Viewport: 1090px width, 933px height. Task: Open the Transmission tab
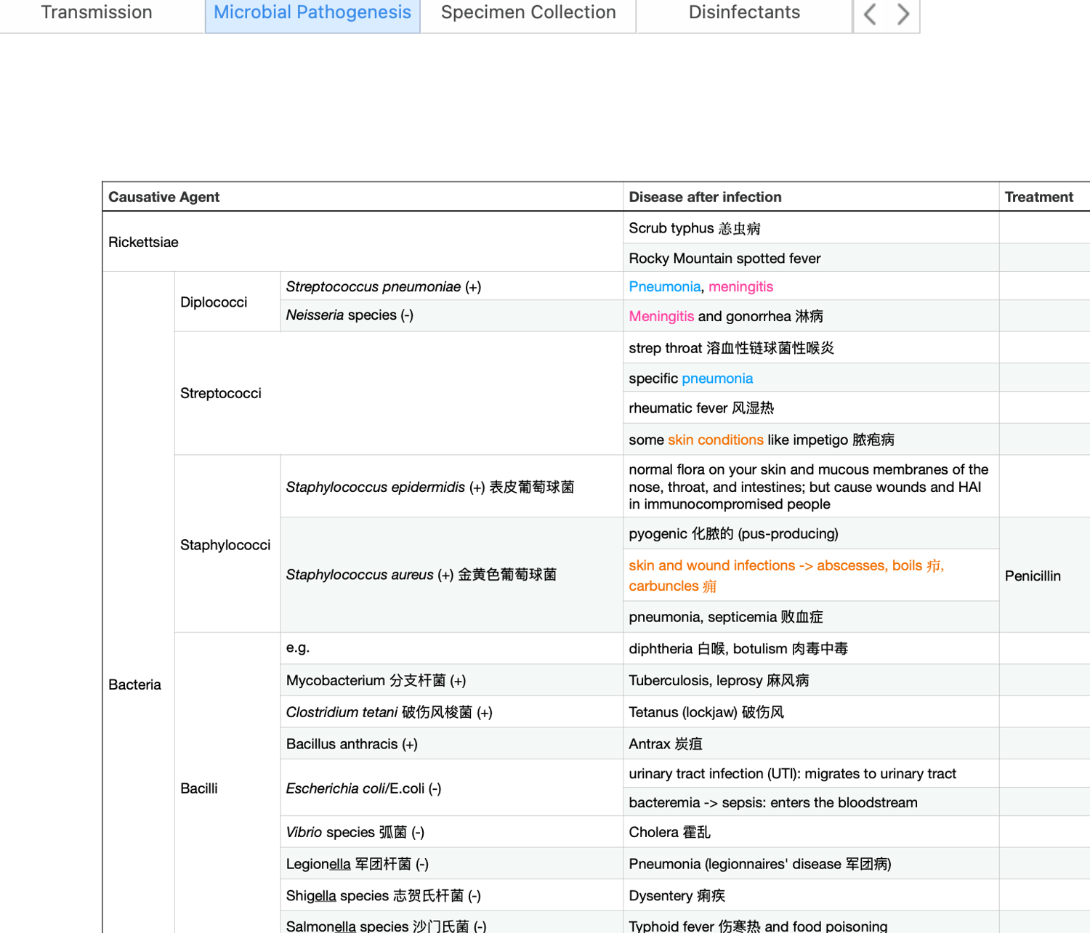pos(97,13)
